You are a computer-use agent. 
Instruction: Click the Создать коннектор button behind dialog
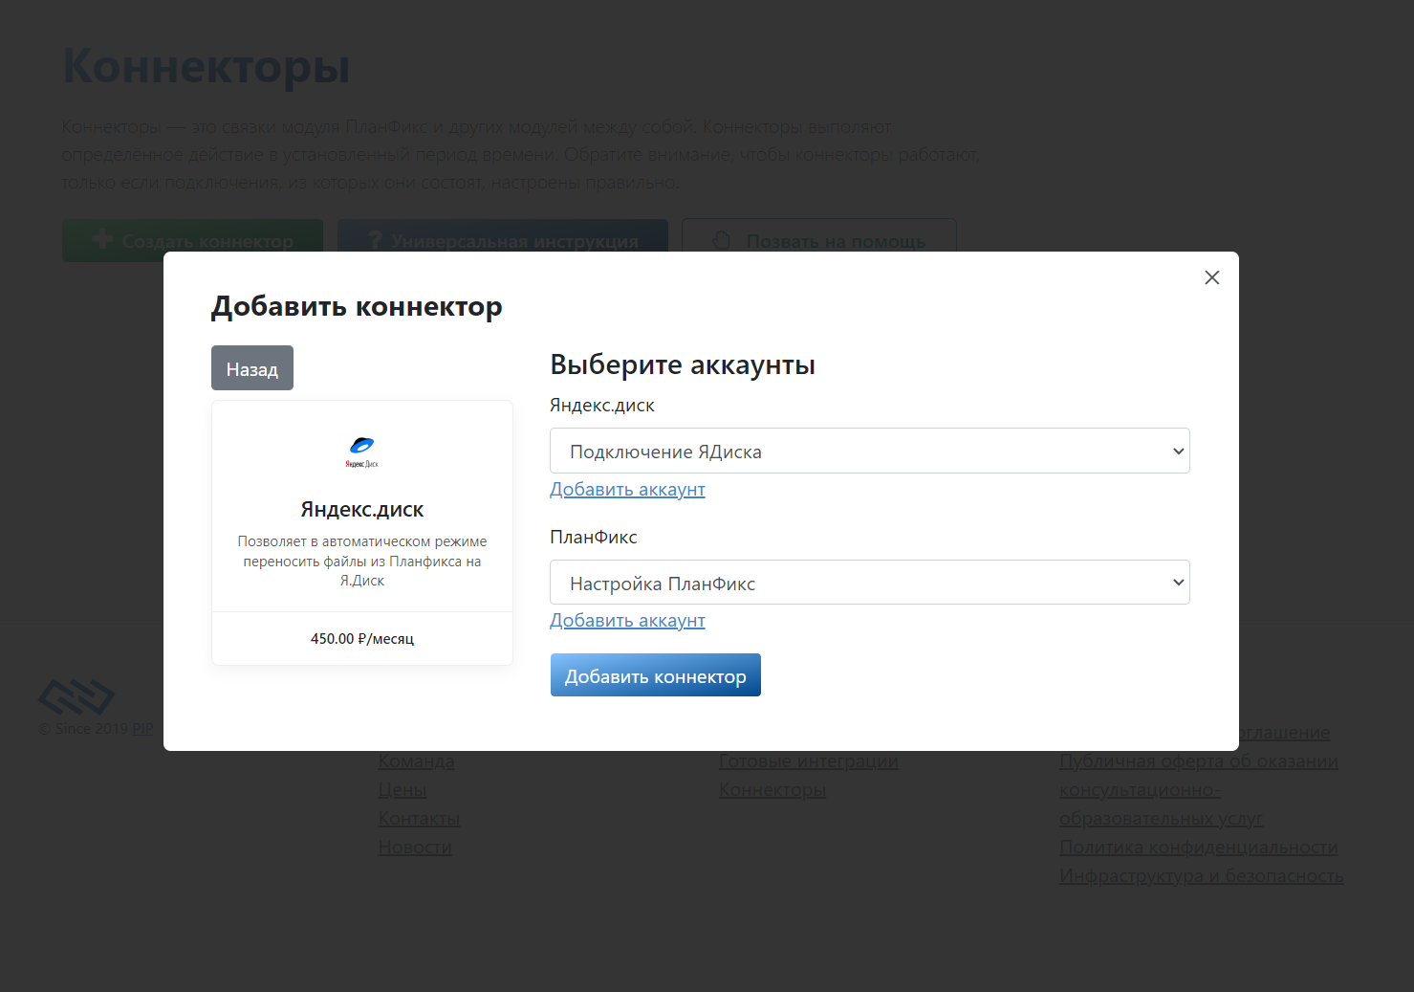coord(192,240)
